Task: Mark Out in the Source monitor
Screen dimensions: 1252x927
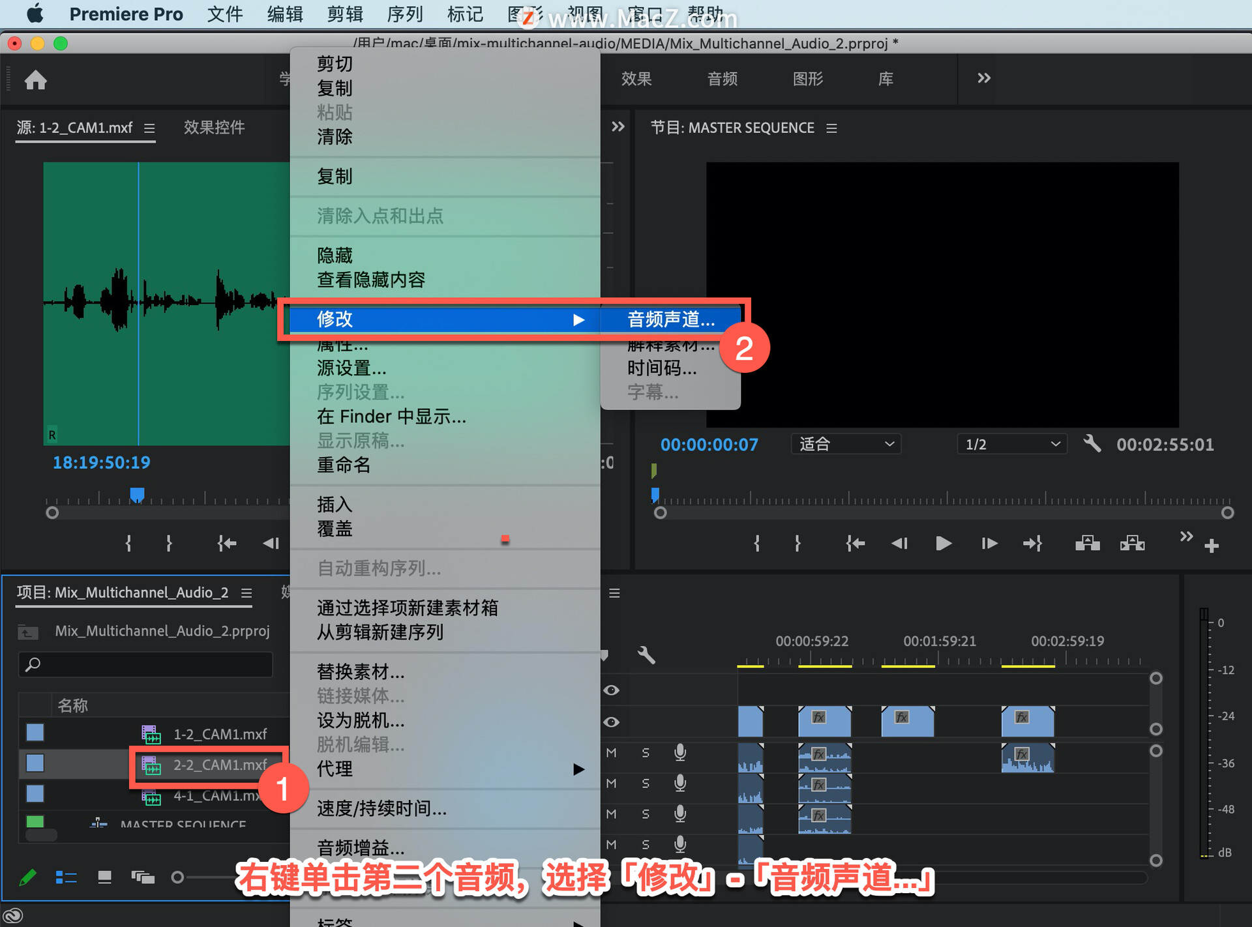Action: click(169, 543)
